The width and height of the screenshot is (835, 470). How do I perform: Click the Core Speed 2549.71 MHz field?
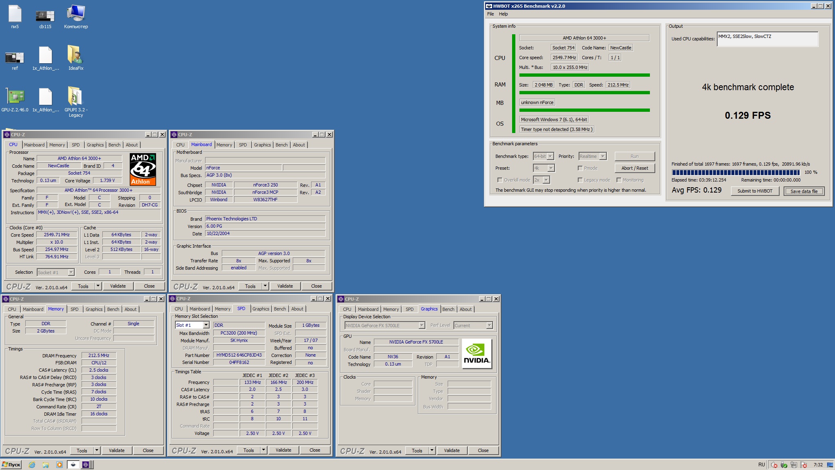click(x=57, y=235)
